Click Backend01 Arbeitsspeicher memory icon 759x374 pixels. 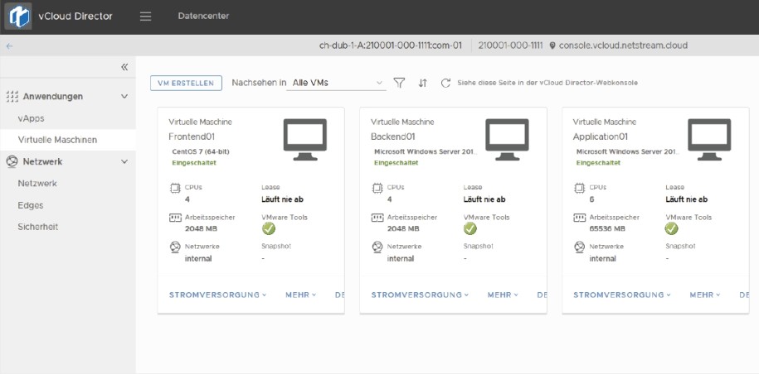[377, 218]
